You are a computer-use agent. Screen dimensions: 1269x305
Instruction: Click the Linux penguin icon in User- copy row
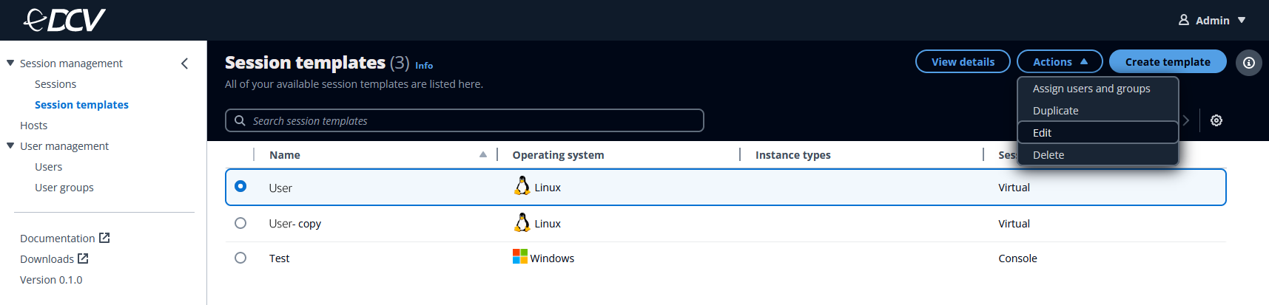point(522,223)
